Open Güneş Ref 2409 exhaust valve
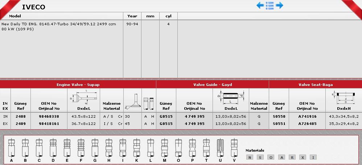This screenshot has height=165, width=362. (21, 123)
